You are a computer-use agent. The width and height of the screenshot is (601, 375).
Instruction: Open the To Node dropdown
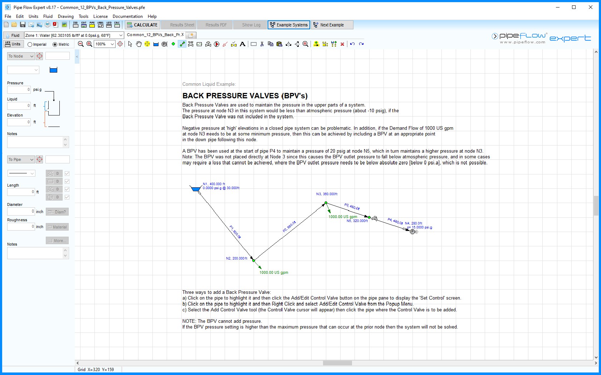(x=21, y=56)
